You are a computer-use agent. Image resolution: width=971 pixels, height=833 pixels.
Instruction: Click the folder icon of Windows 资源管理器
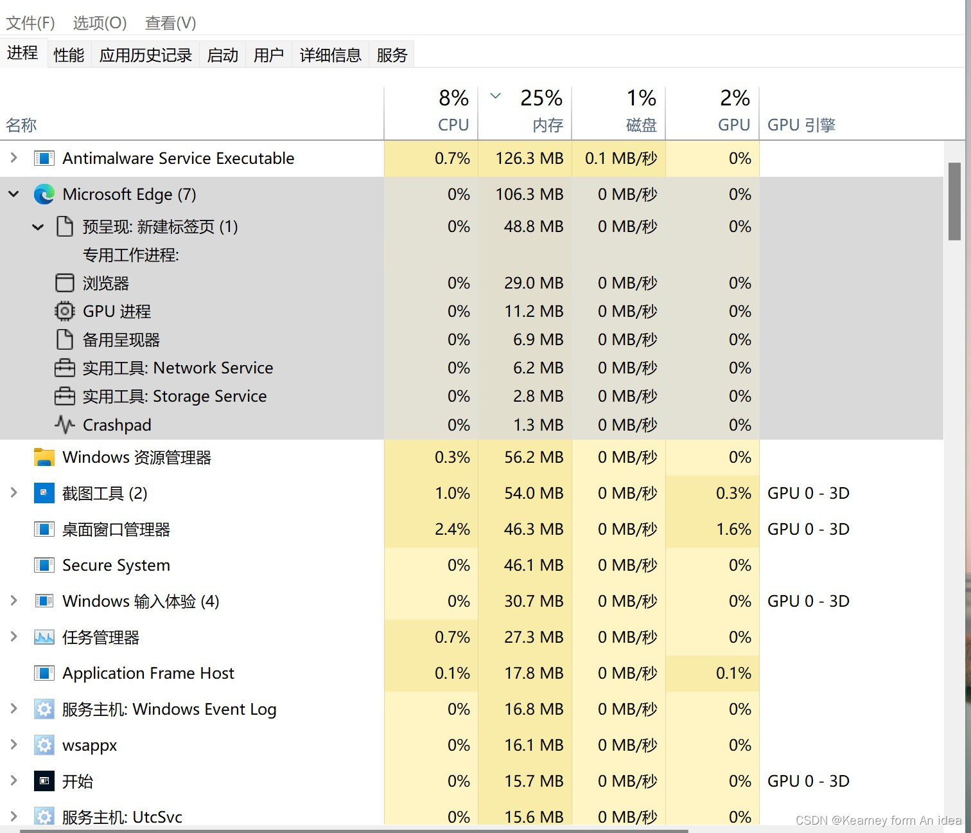44,457
